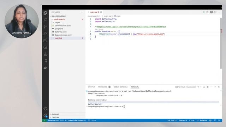Image resolution: width=226 pixels, height=127 pixels.
Task: Change encoding via UTF-8 status item
Action: coord(191,120)
